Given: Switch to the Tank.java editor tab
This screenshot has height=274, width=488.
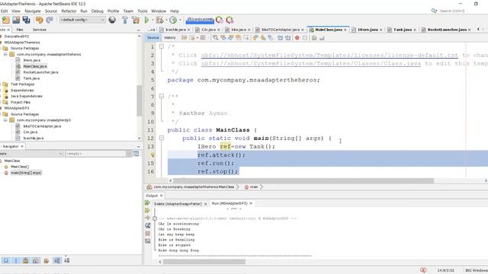Looking at the screenshot, I should (x=403, y=30).
